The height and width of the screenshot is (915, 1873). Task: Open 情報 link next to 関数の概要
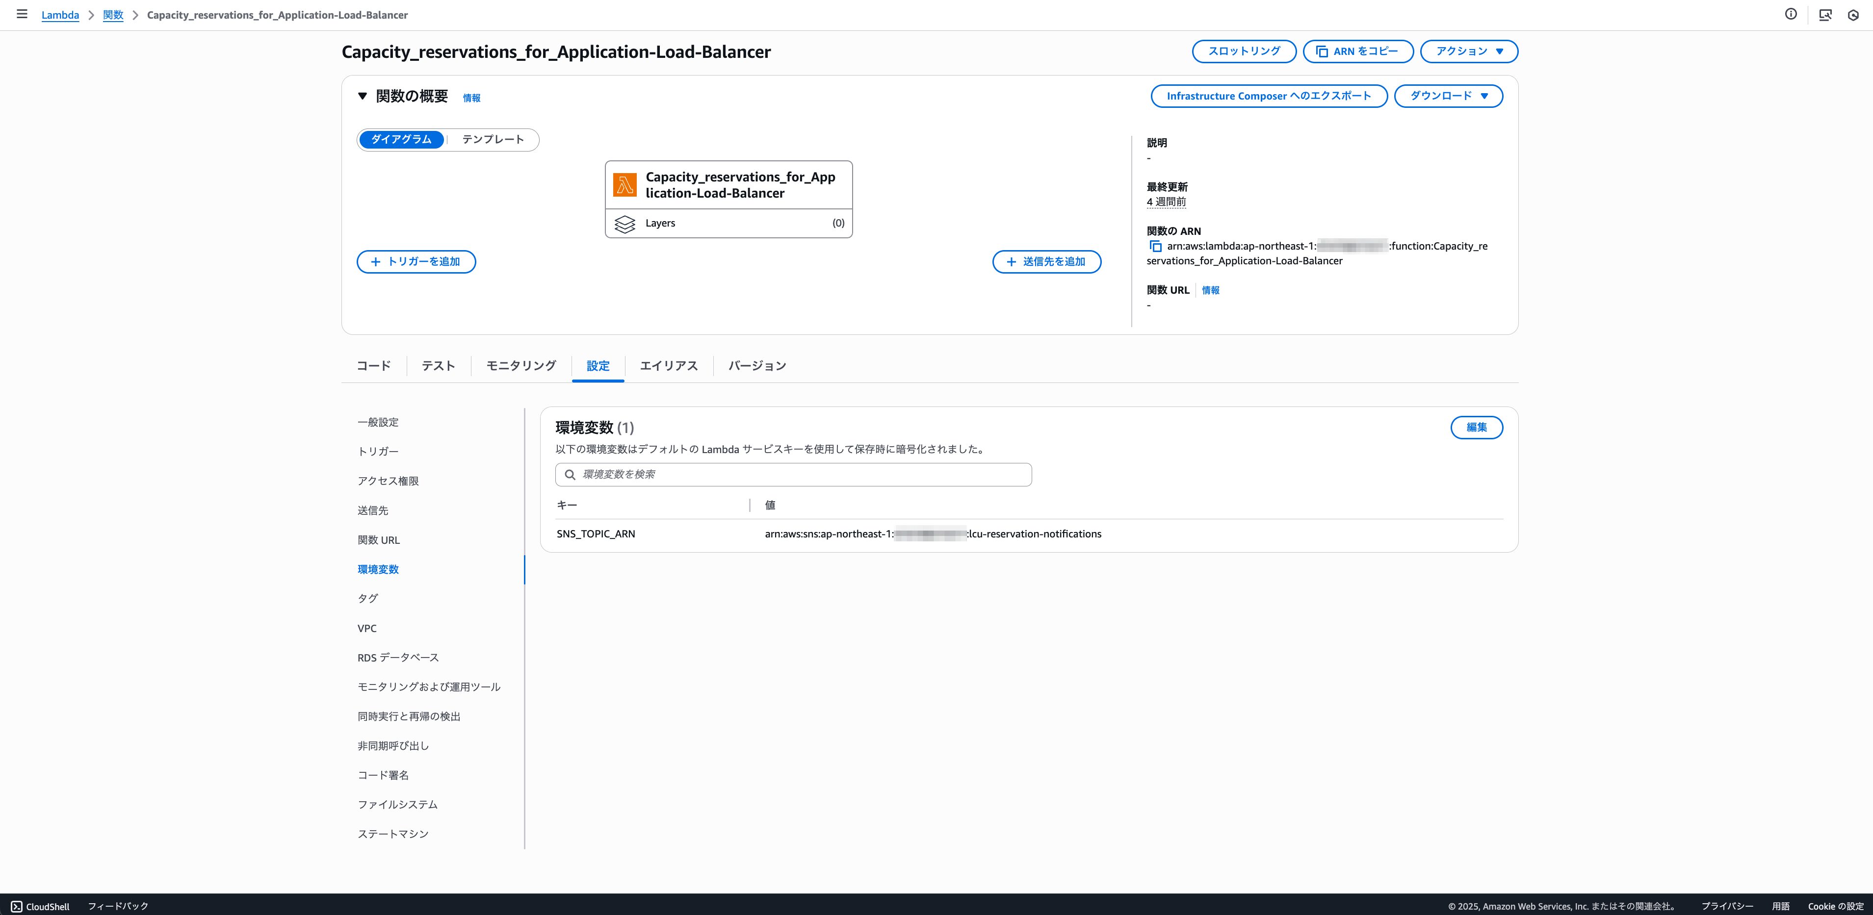pyautogui.click(x=471, y=98)
